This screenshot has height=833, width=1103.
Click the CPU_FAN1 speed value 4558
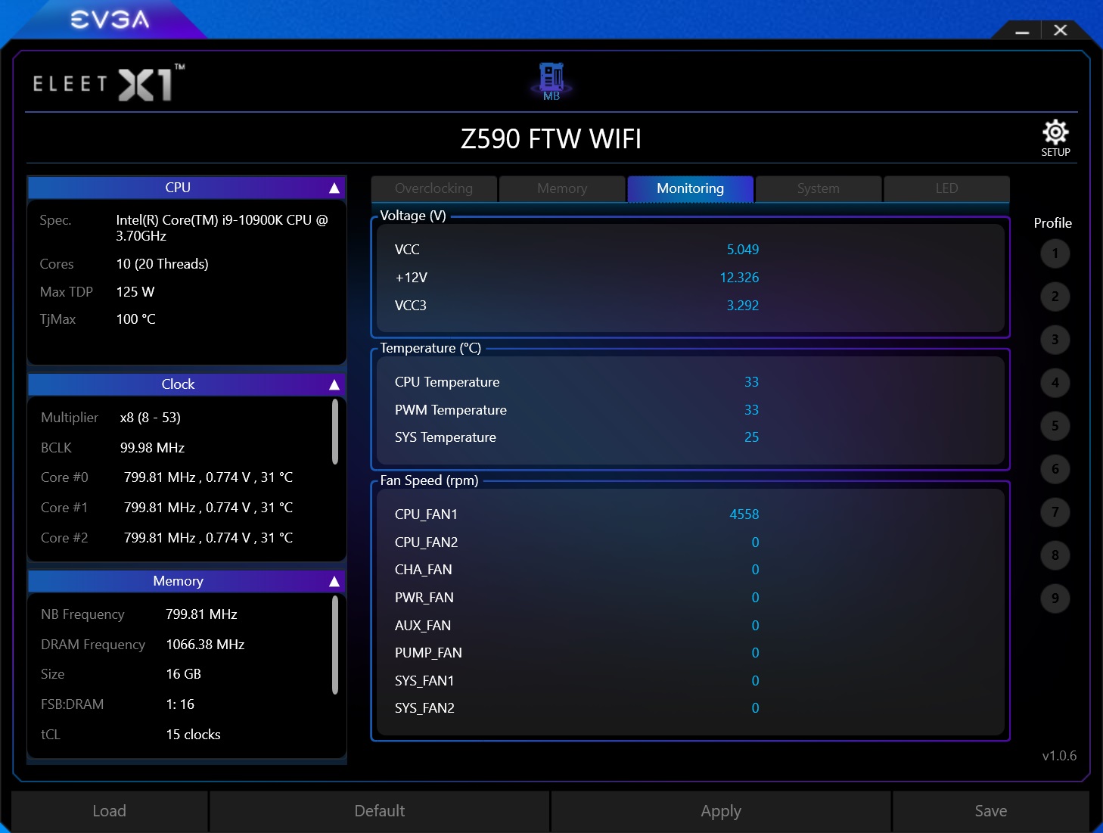[744, 514]
